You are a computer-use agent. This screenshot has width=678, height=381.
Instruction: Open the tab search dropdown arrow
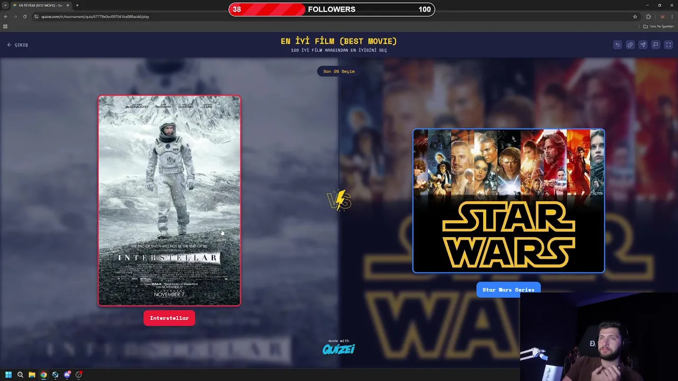click(x=5, y=5)
